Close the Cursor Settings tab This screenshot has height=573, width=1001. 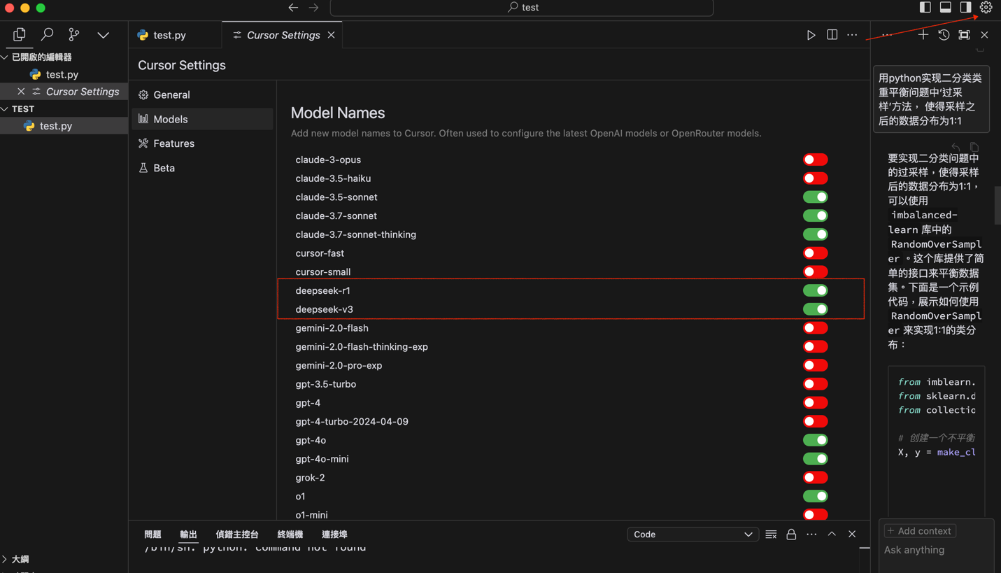[x=331, y=35]
